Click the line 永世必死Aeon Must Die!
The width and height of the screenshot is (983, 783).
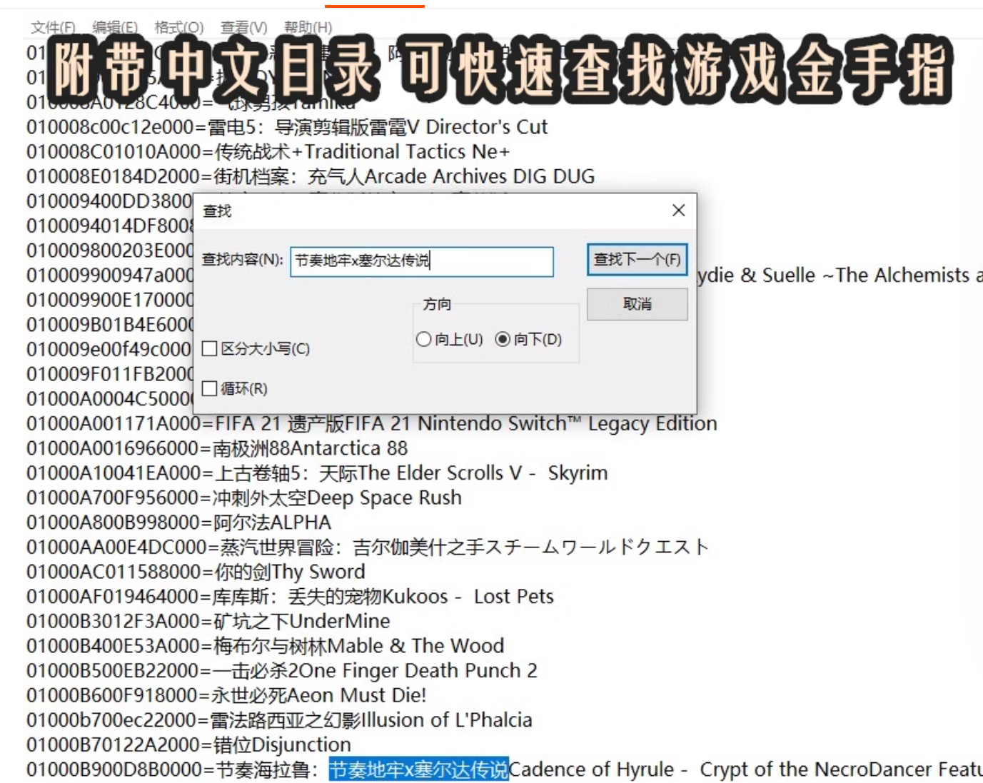[226, 695]
